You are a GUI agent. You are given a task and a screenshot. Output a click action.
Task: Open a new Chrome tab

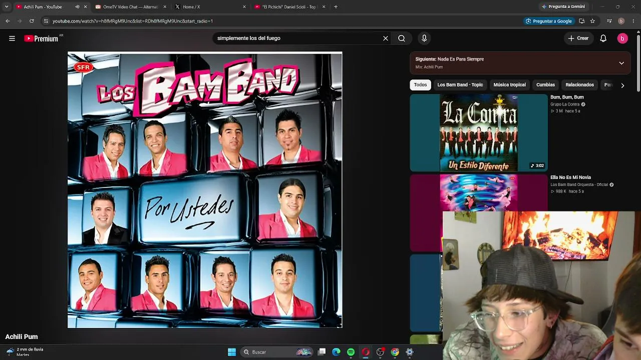coord(336,7)
